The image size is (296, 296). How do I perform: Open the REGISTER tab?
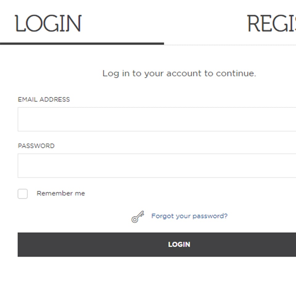coord(271,23)
